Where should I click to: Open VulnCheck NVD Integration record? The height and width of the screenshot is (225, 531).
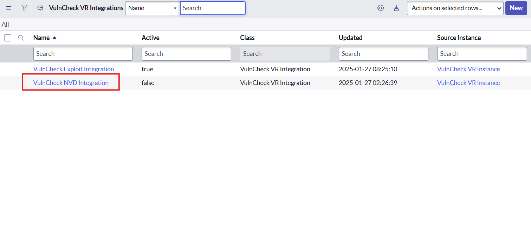pos(71,83)
